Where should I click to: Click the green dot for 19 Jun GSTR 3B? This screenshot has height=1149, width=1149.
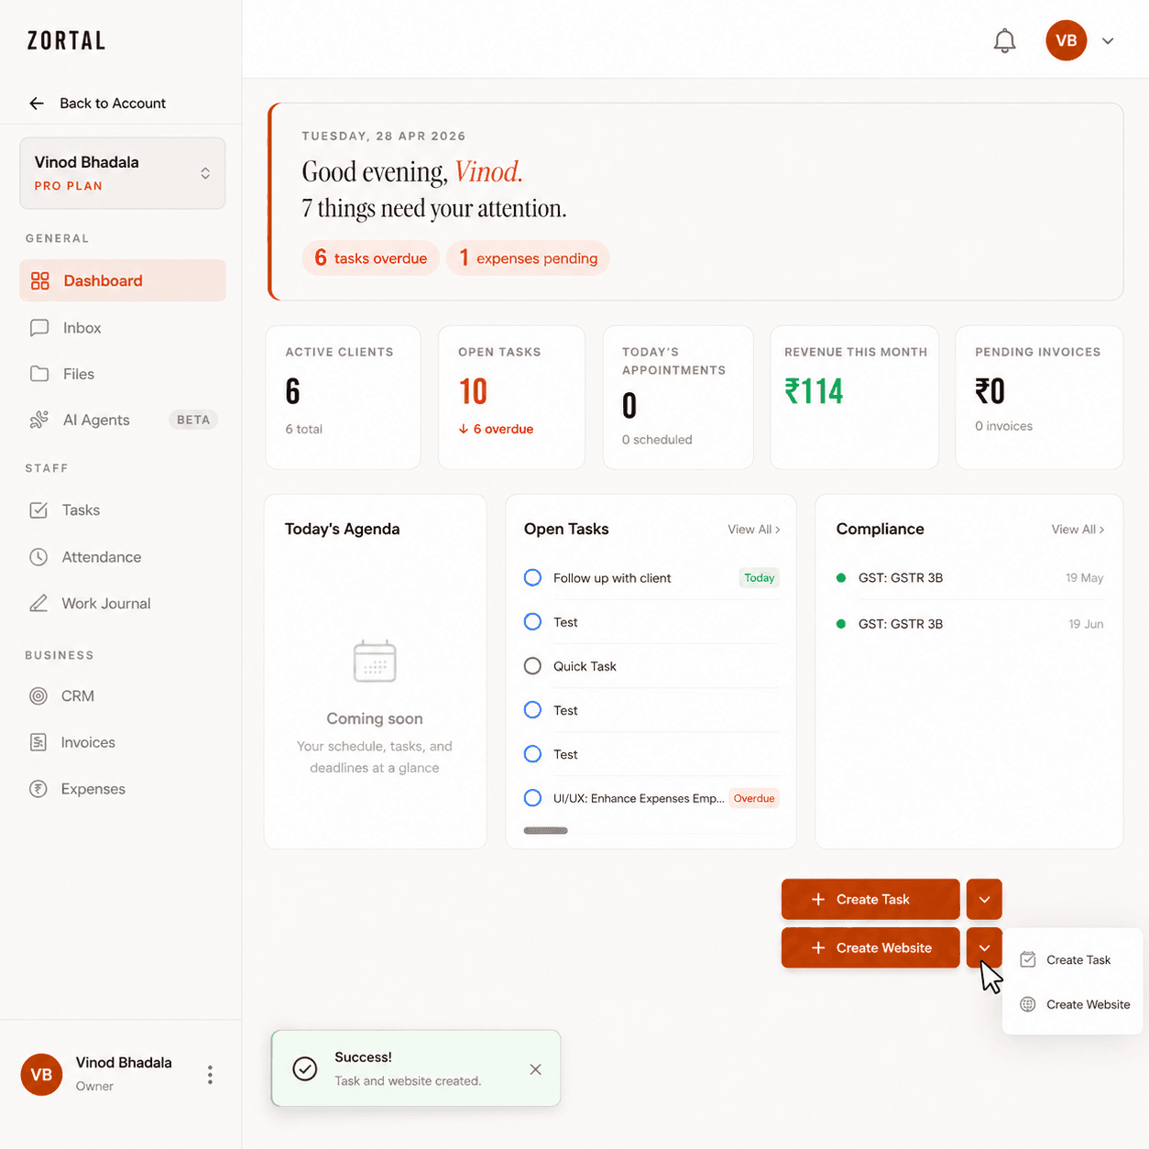pyautogui.click(x=841, y=623)
